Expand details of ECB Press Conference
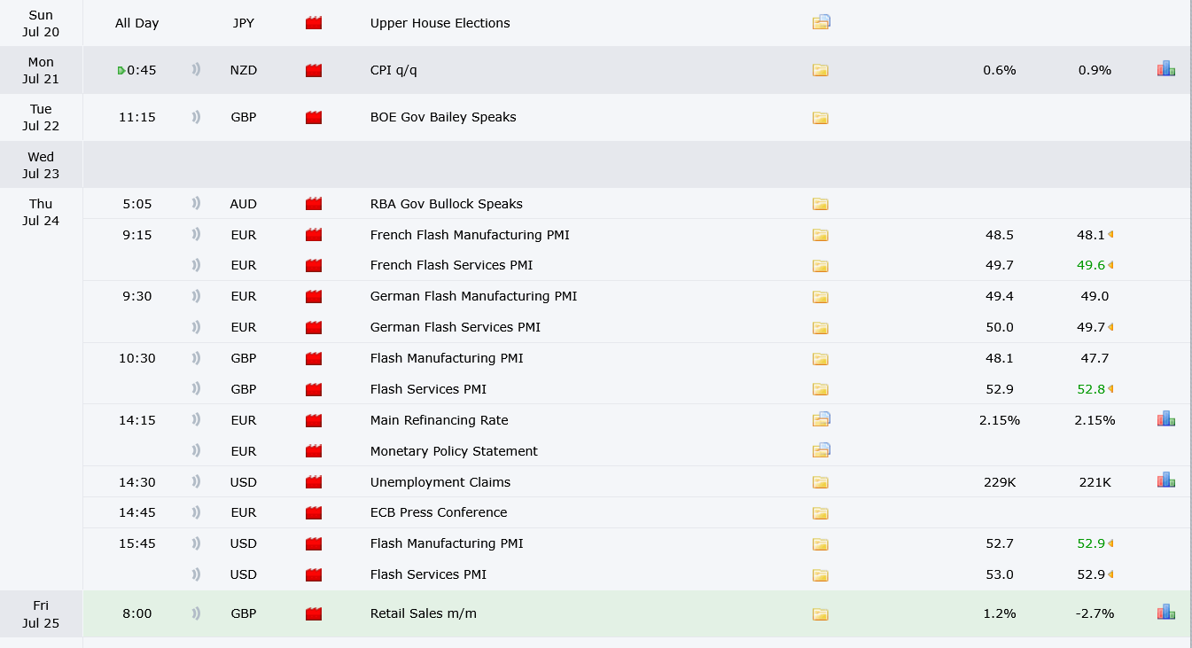The height and width of the screenshot is (648, 1192). pyautogui.click(x=821, y=512)
